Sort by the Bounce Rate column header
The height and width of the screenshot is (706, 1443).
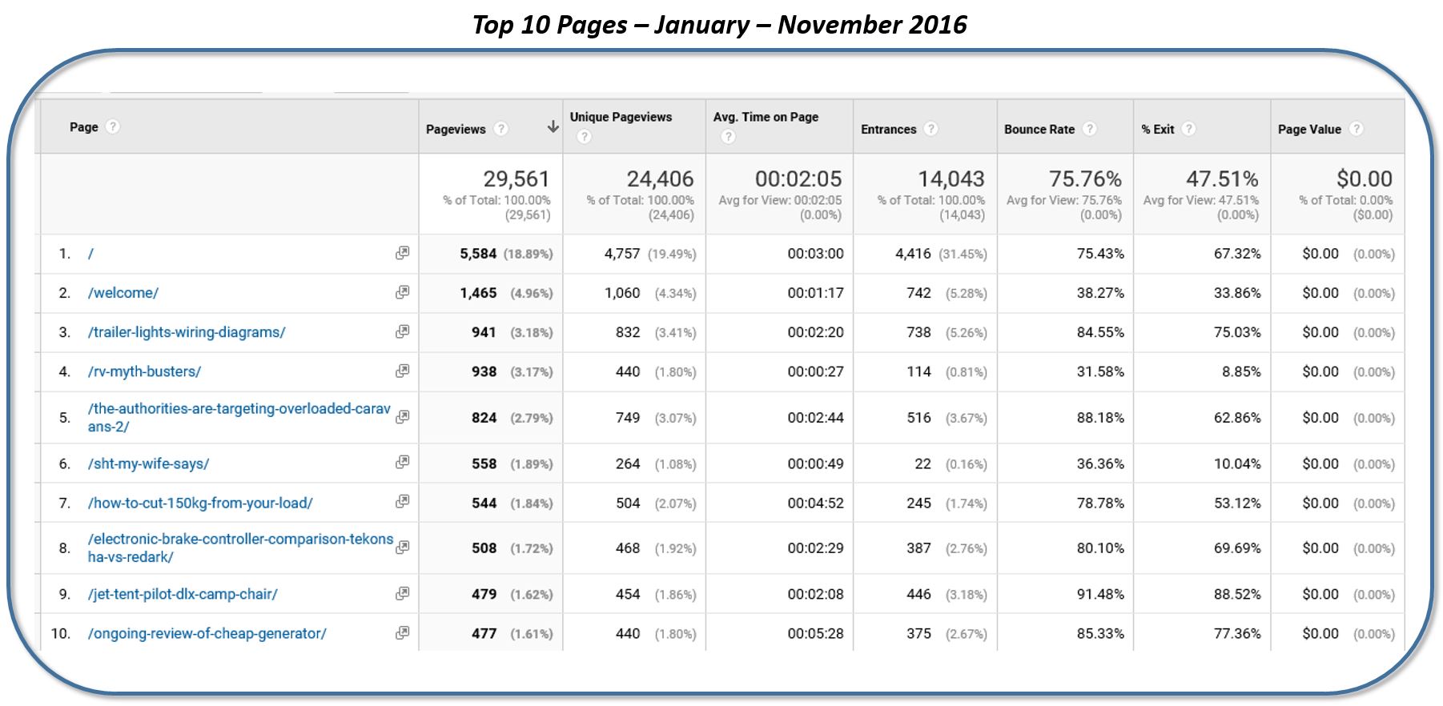1039,129
